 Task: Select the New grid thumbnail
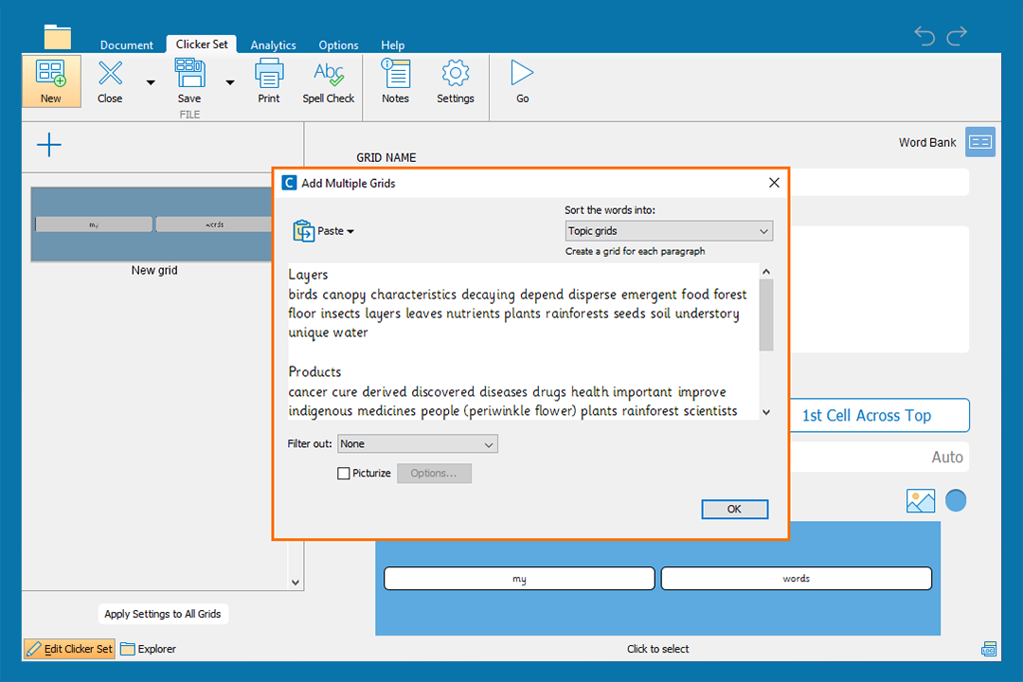coord(152,224)
